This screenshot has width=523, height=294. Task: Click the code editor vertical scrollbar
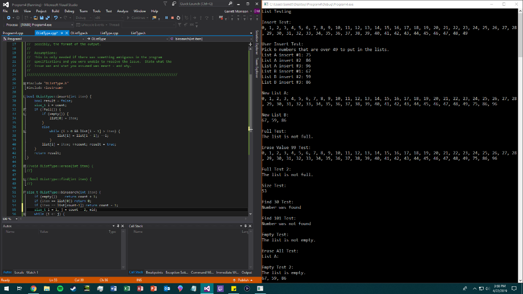[250, 131]
